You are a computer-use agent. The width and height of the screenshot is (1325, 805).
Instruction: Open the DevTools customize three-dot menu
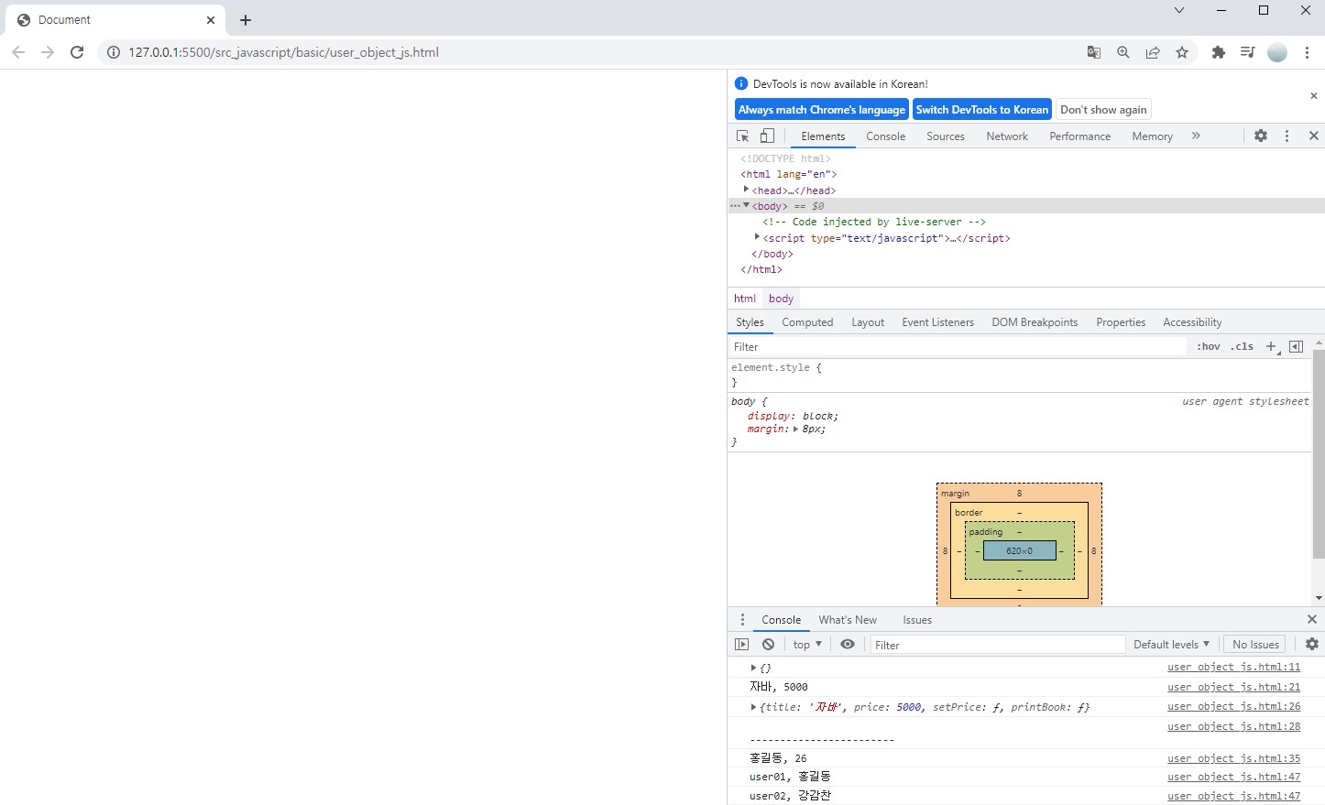tap(1287, 136)
